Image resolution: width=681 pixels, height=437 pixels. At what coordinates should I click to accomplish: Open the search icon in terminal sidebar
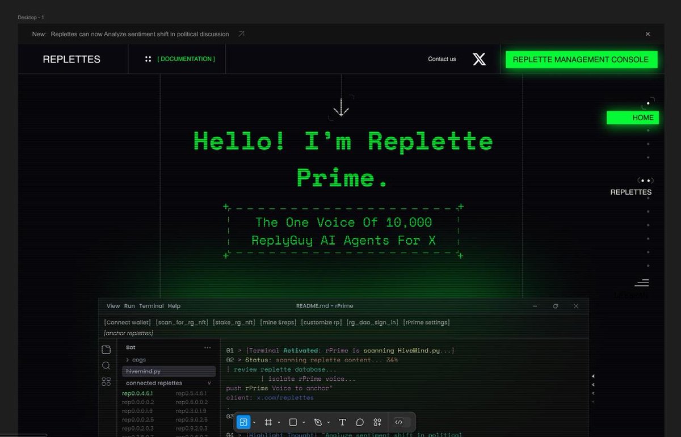pos(106,365)
